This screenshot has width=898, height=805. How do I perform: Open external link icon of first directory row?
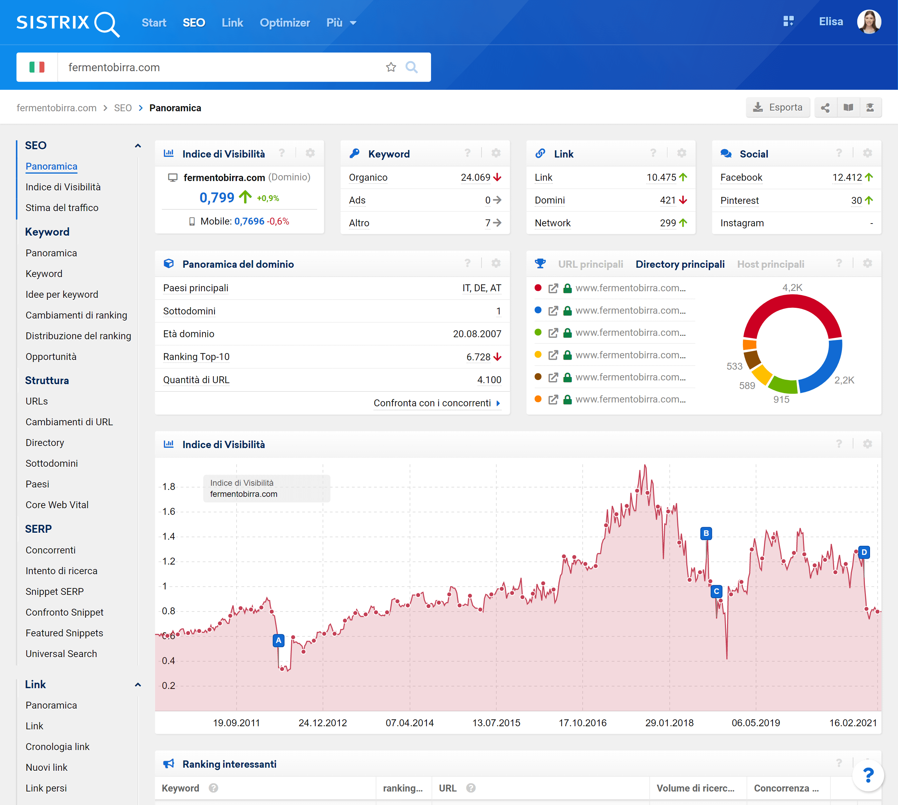[x=553, y=288]
